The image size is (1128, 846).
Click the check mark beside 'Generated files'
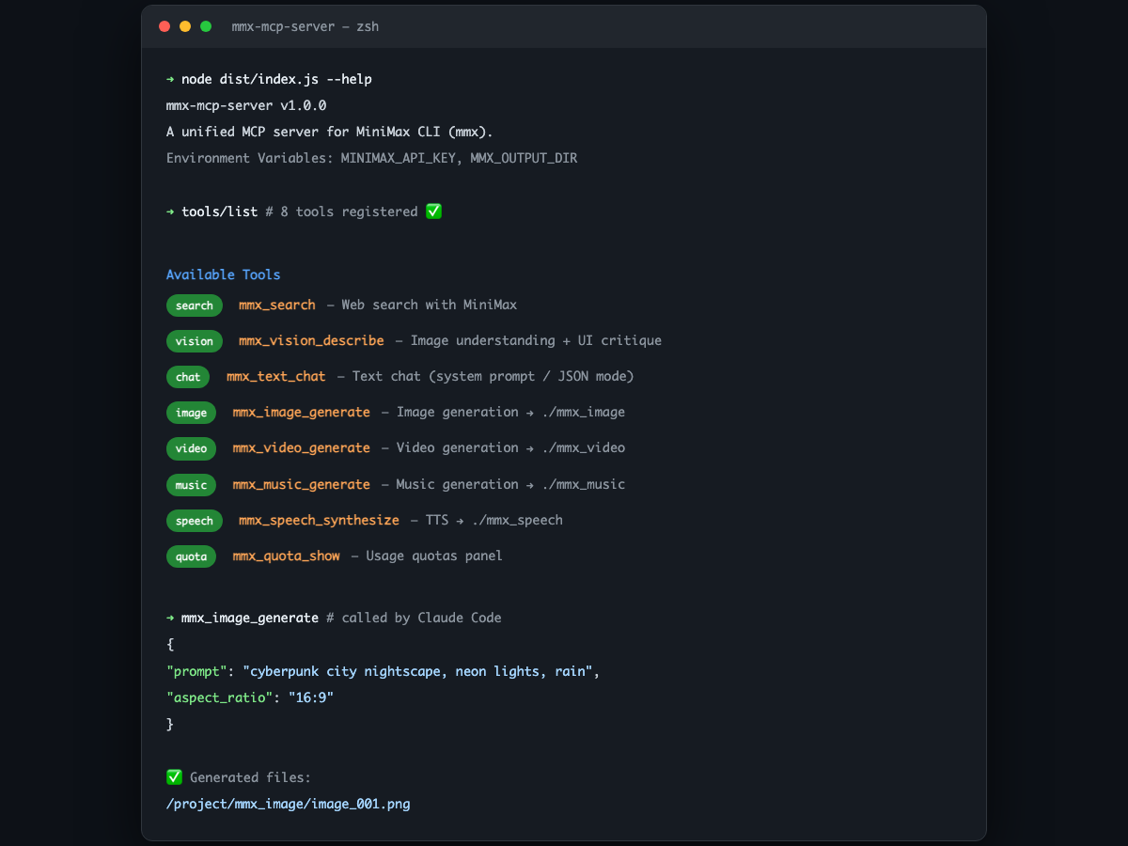coord(174,777)
